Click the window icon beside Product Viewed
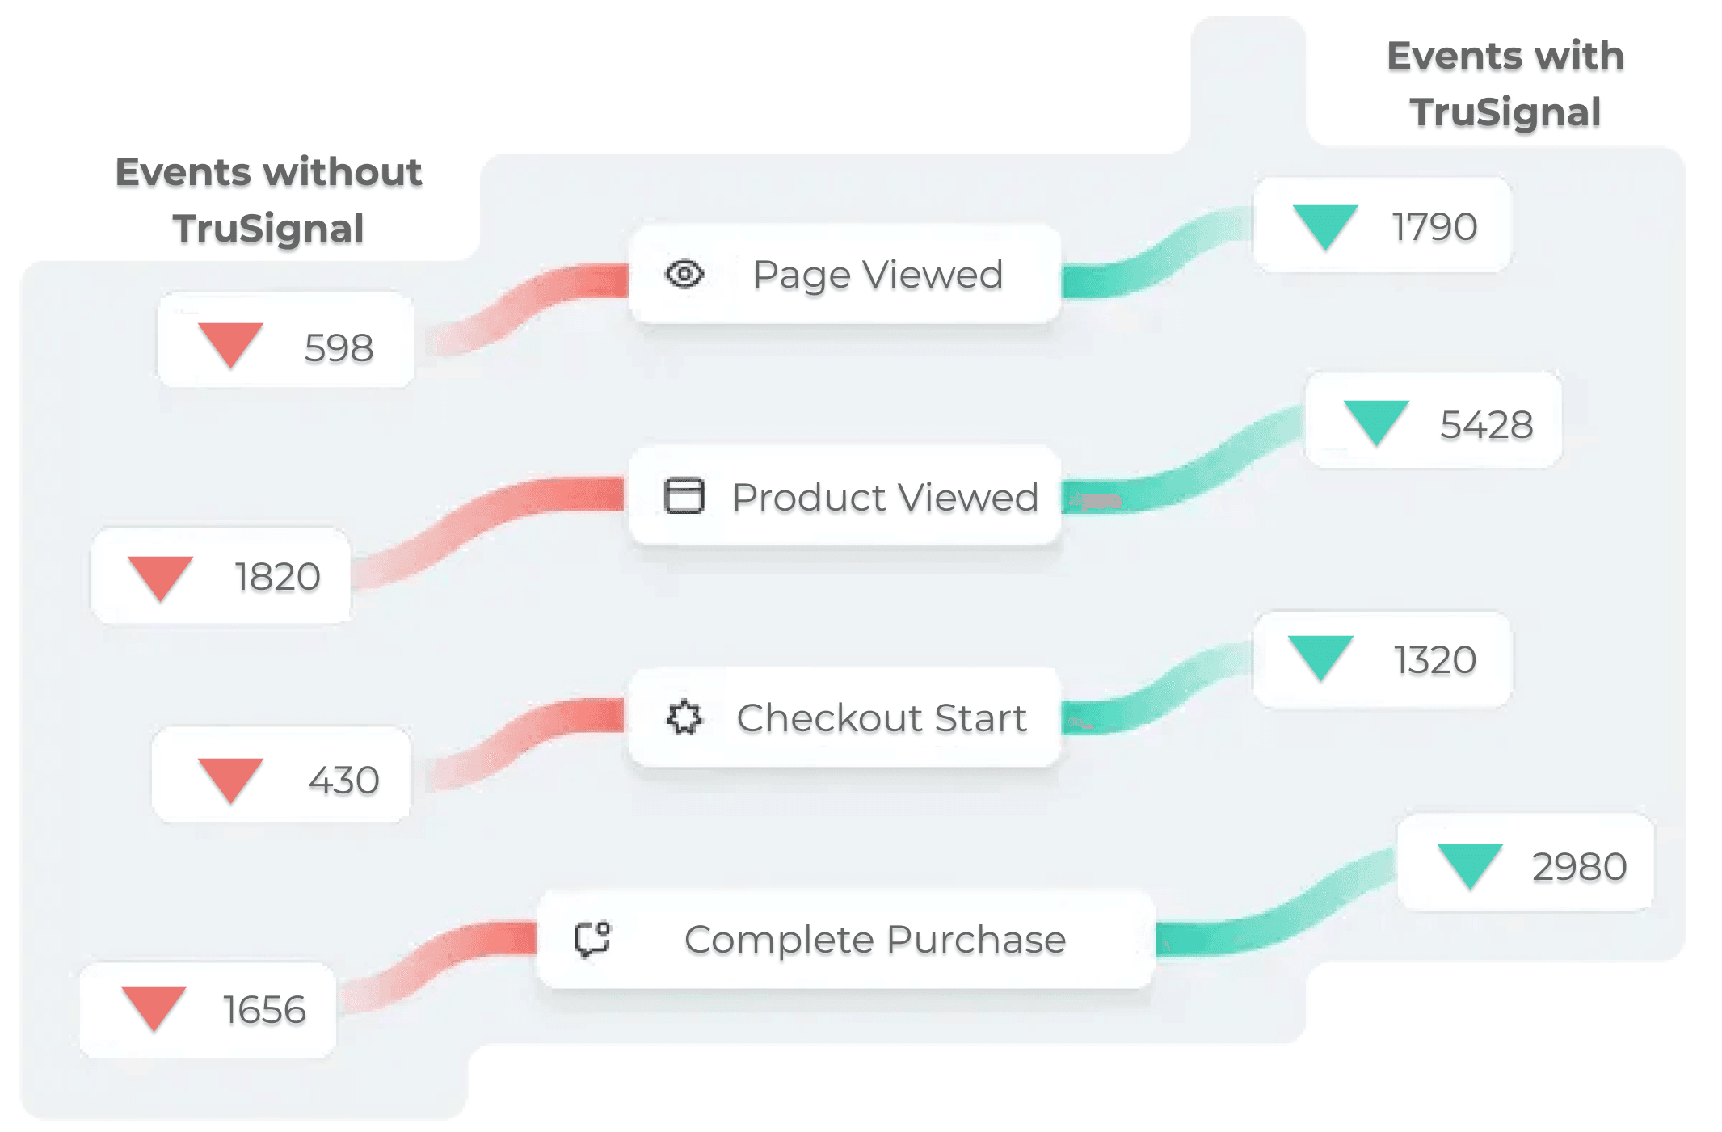 (x=684, y=495)
